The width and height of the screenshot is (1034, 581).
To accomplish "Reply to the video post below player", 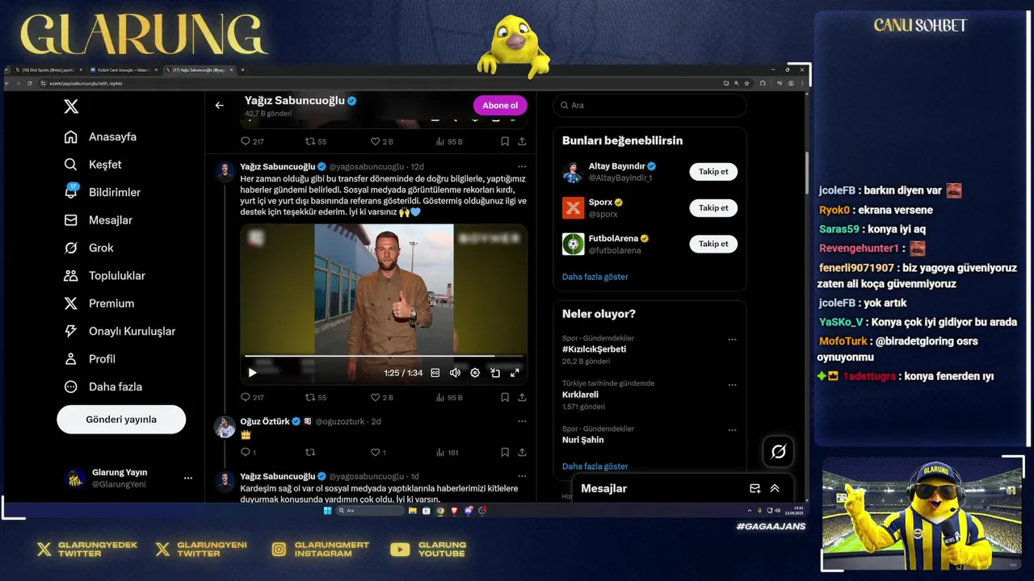I will point(252,397).
